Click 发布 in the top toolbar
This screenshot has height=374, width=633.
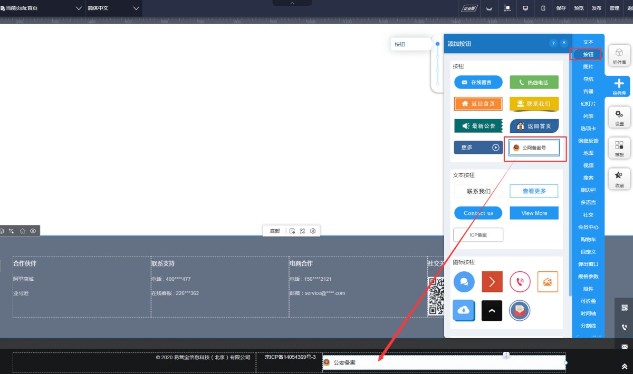(597, 8)
